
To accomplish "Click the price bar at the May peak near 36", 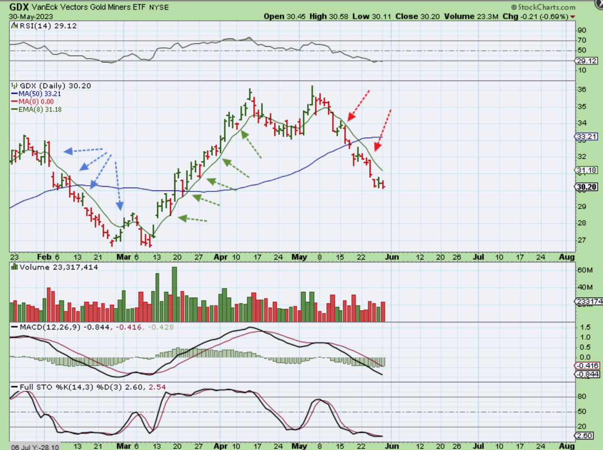I will 312,95.
